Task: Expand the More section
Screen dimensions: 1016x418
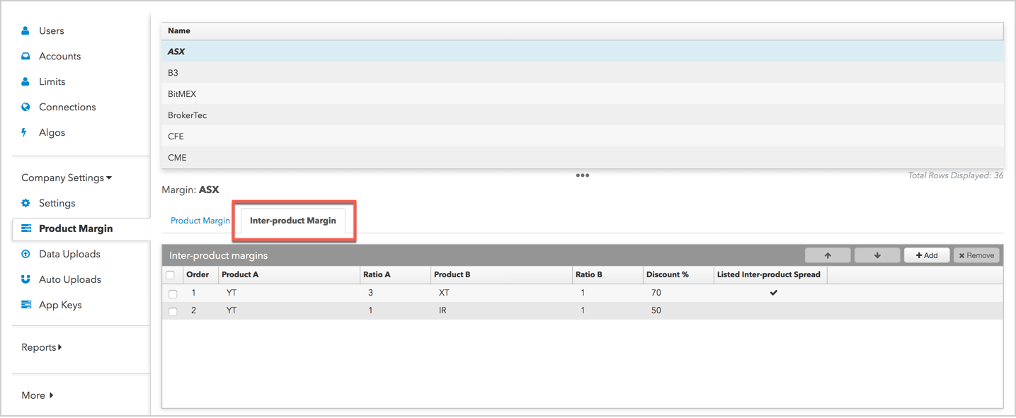Action: [38, 396]
